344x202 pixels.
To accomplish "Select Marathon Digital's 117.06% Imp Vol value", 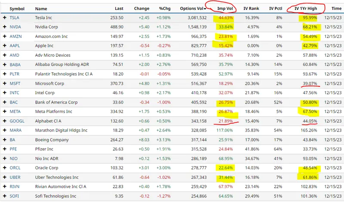I will pos(224,130).
